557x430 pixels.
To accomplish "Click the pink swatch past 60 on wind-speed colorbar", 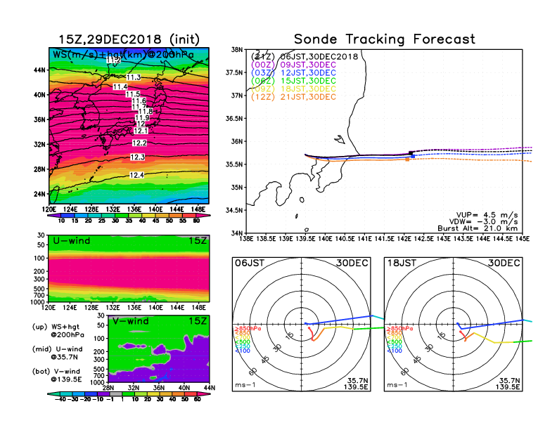I will pos(203,216).
